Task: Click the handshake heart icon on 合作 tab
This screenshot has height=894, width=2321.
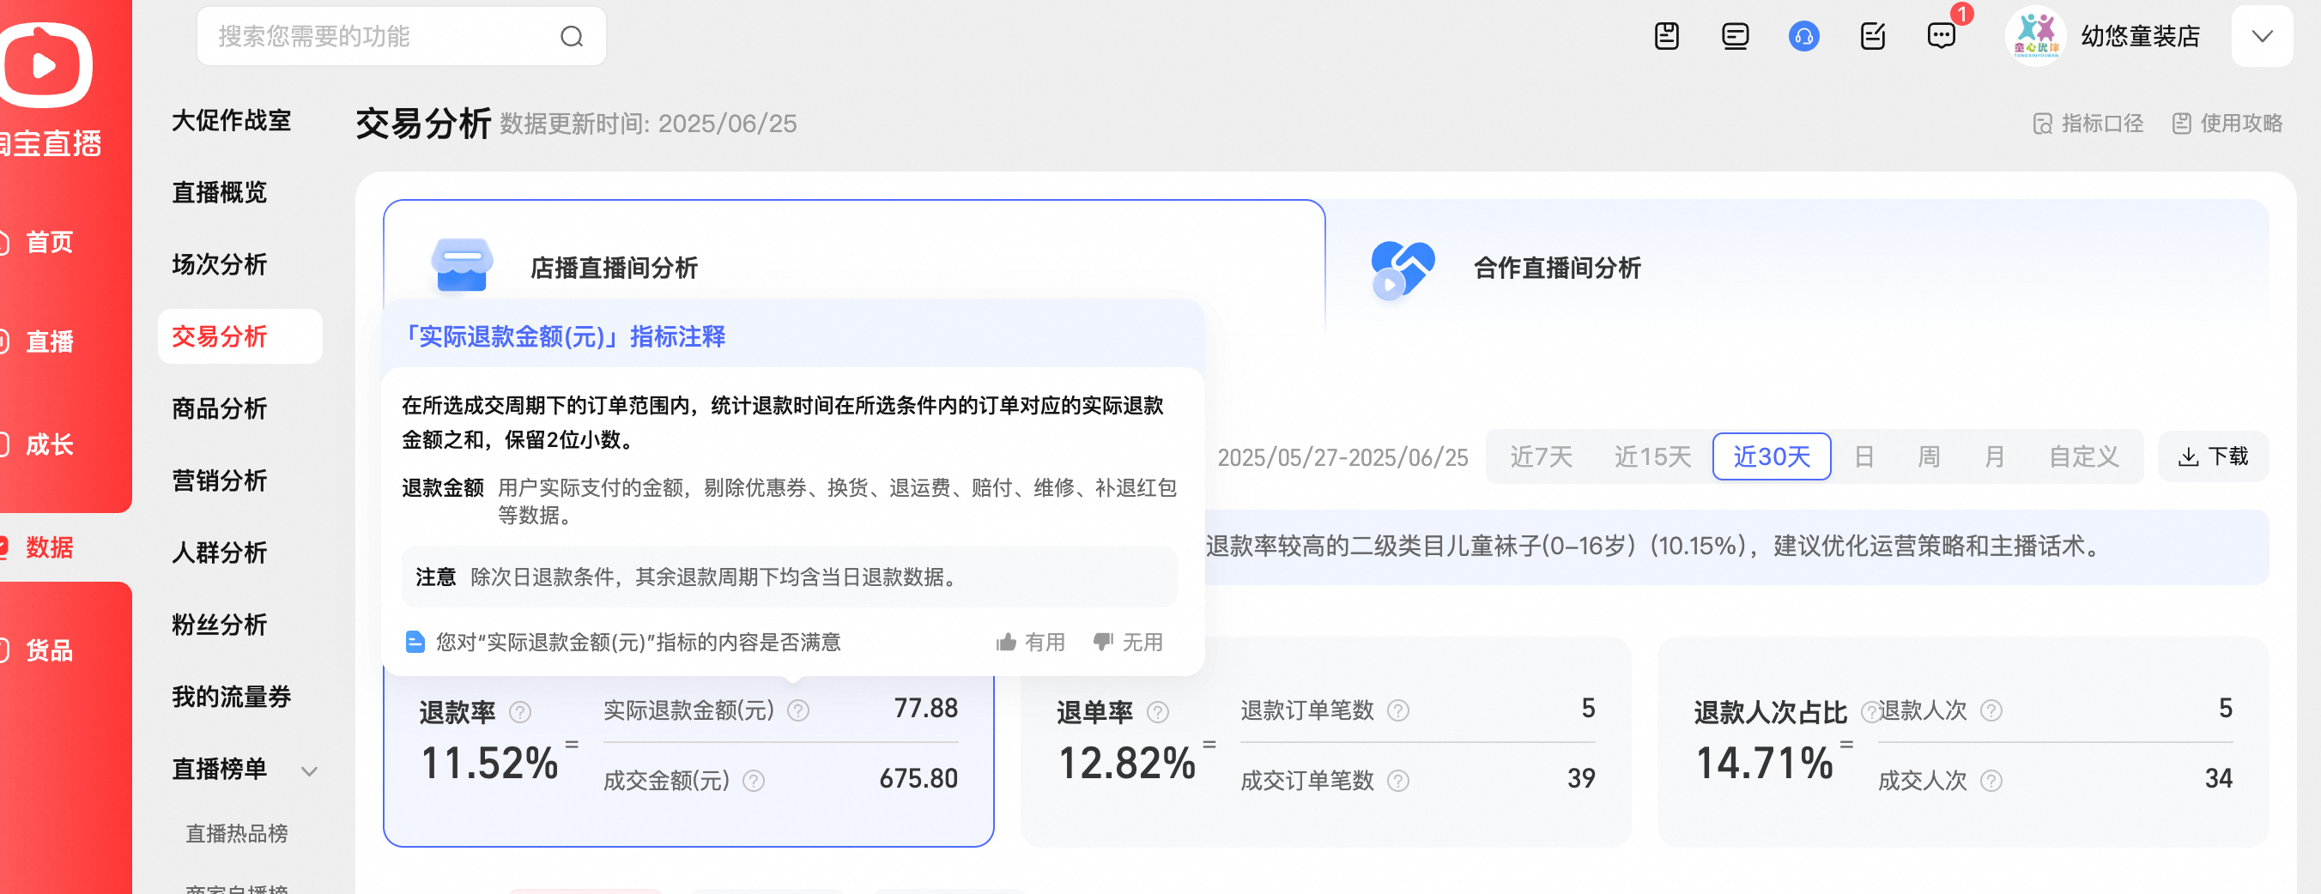Action: (1401, 269)
